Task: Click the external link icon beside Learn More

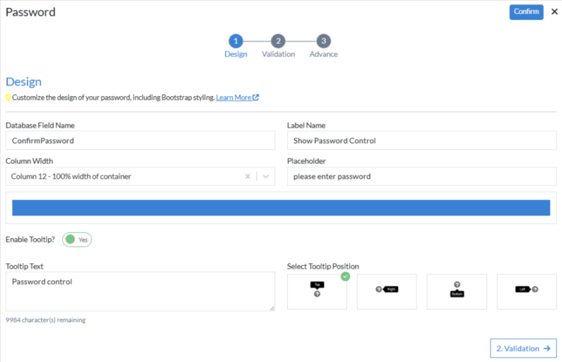Action: [x=256, y=97]
